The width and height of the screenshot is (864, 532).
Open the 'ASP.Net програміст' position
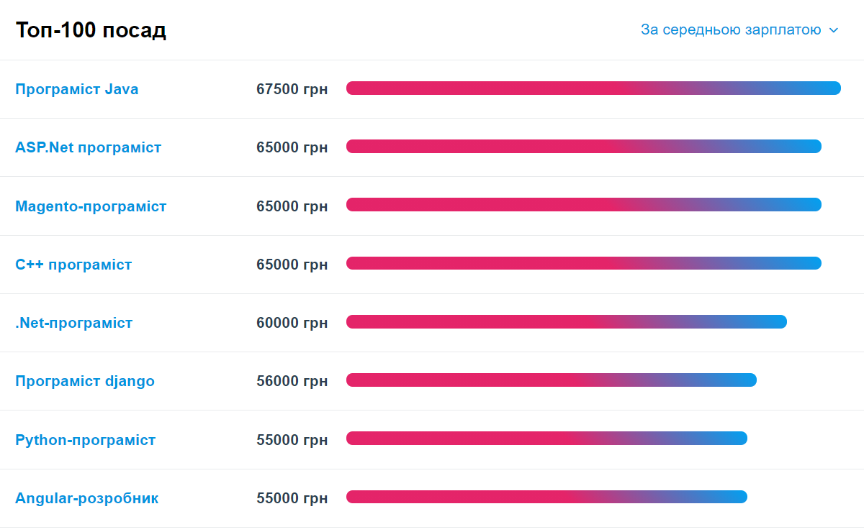89,147
